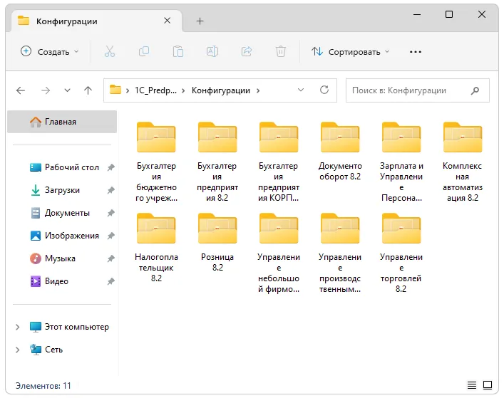Select folder Бухгалтерия предприятия КОРП

(x=278, y=162)
